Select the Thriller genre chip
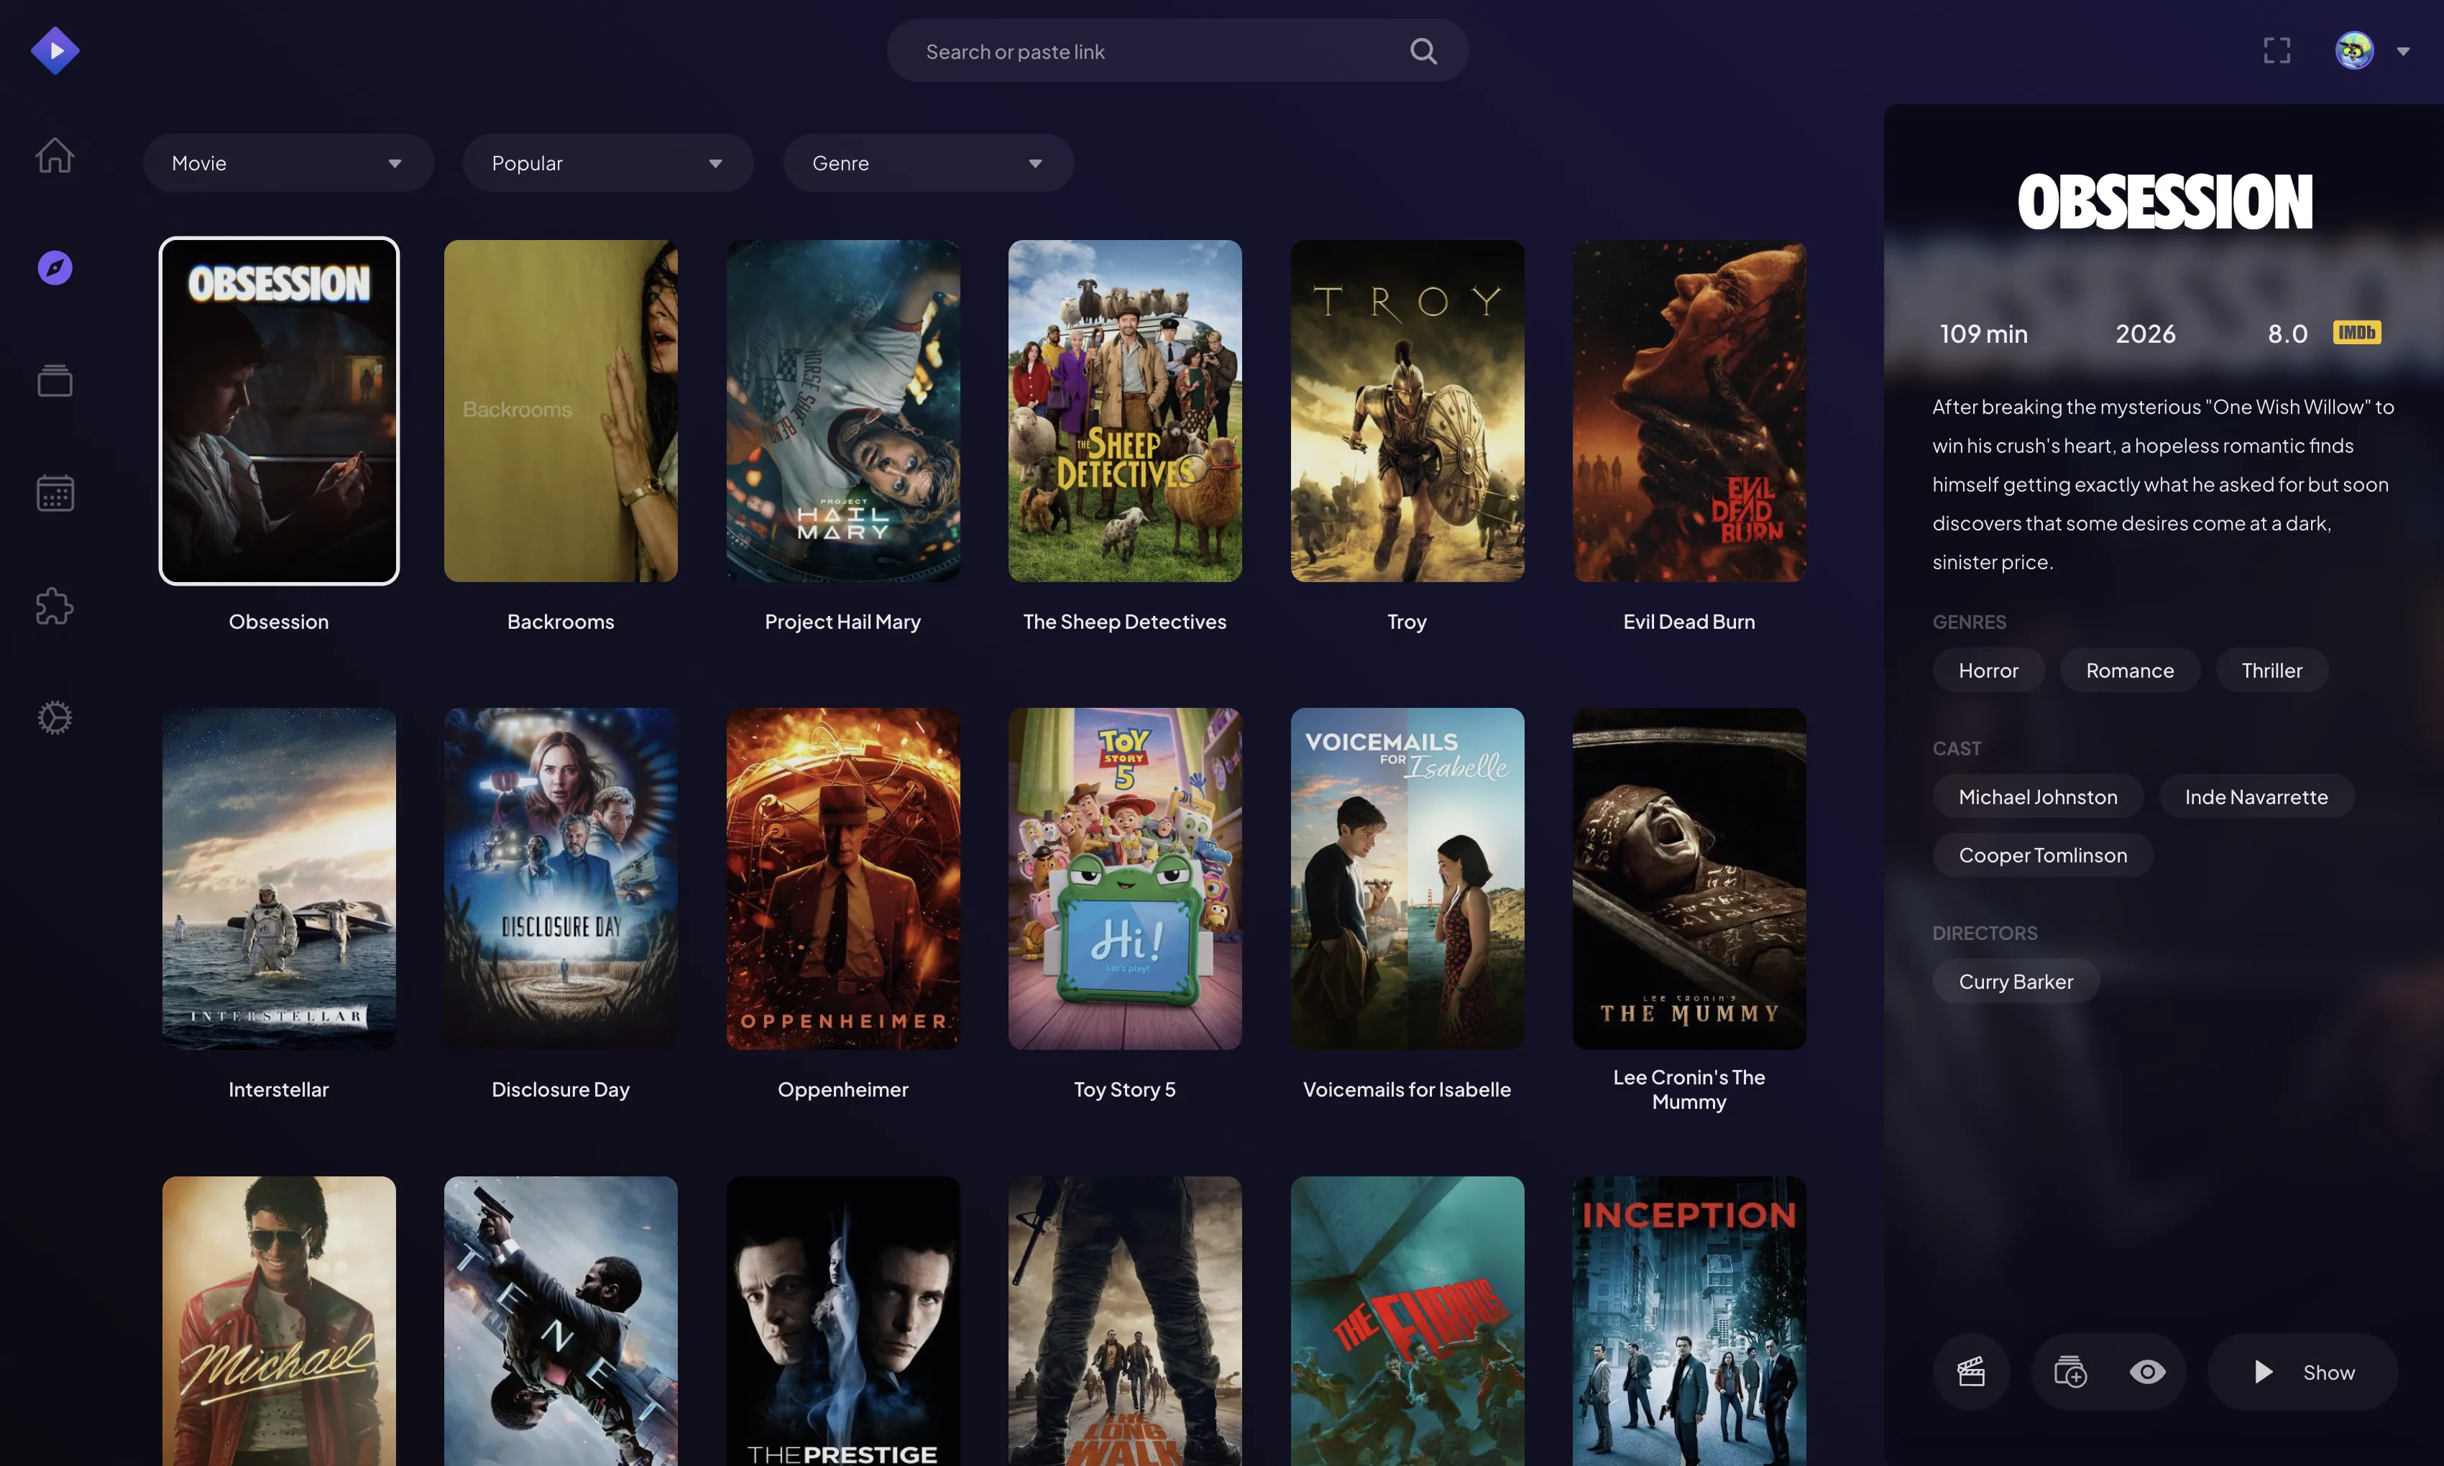The image size is (2444, 1466). 2272,670
